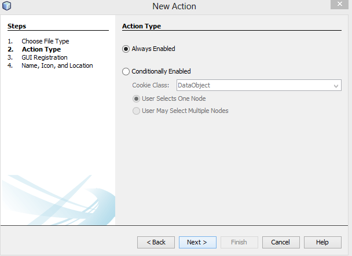Click the New Action title bar

(174, 6)
